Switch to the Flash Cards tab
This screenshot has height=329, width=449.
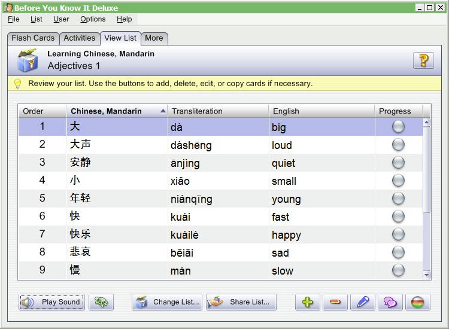[x=33, y=38]
